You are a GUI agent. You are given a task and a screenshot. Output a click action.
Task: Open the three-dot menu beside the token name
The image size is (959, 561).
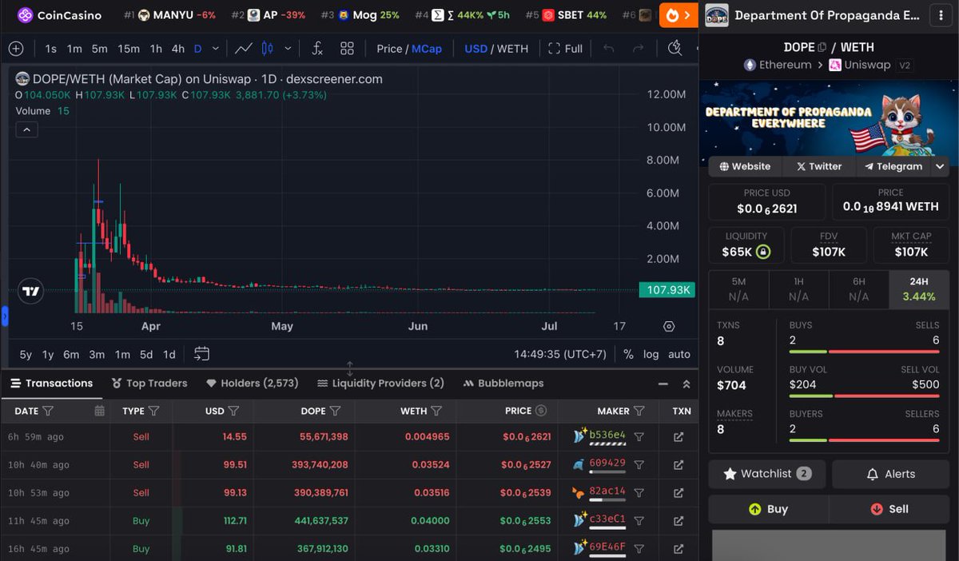point(940,15)
